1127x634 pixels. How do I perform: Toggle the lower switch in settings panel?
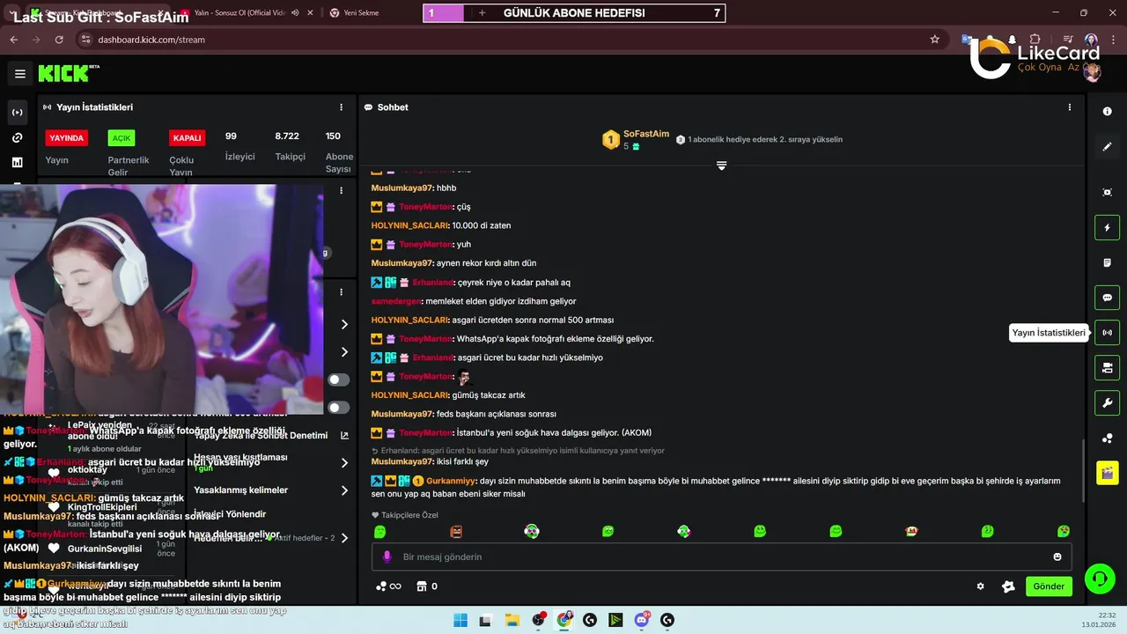coord(339,408)
